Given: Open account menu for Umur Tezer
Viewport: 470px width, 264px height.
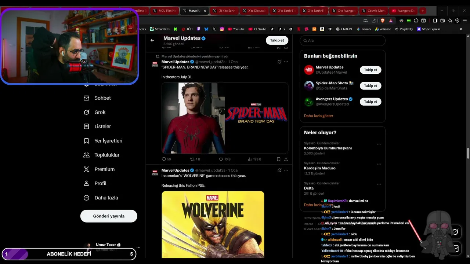Looking at the screenshot, I should point(138,247).
